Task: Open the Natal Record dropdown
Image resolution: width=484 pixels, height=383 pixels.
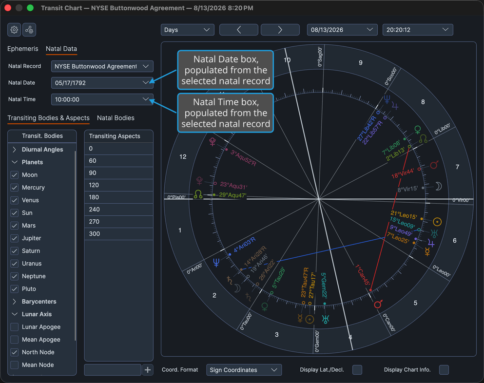Action: coord(102,66)
